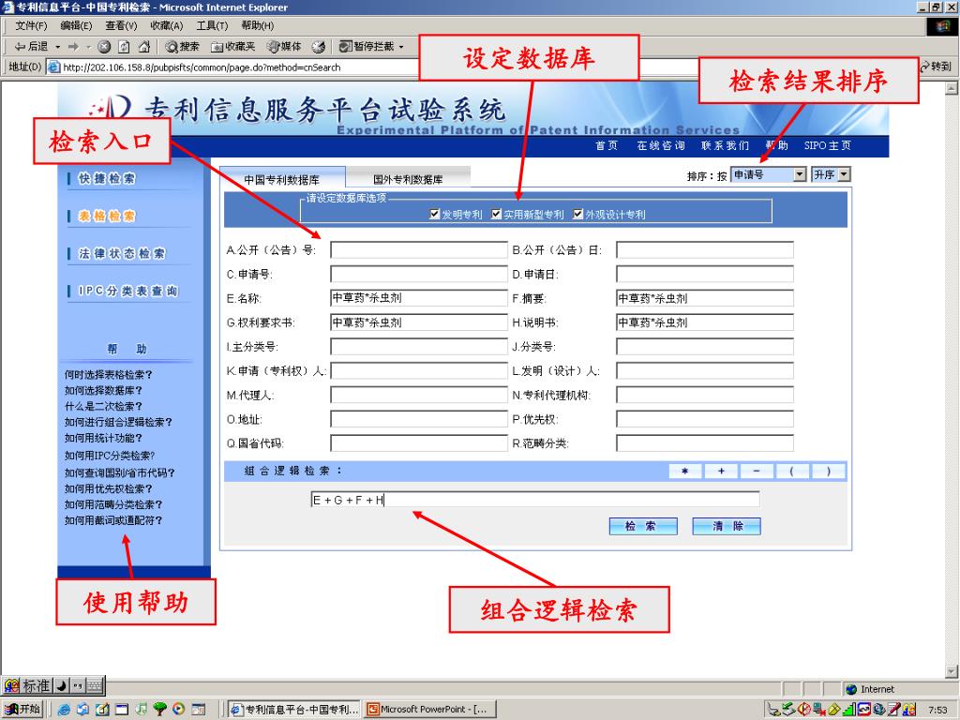Open help topic 如何用IPC分类检索?
960x720 pixels.
(110, 456)
